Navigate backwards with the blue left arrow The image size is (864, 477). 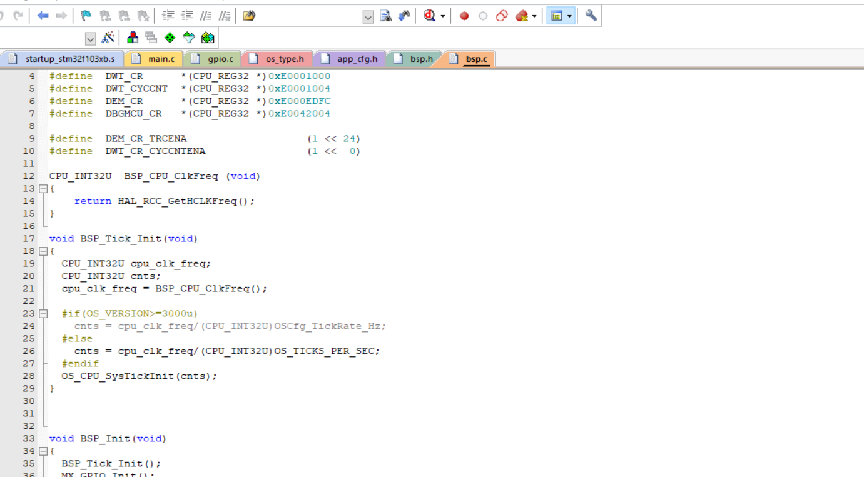(x=43, y=16)
